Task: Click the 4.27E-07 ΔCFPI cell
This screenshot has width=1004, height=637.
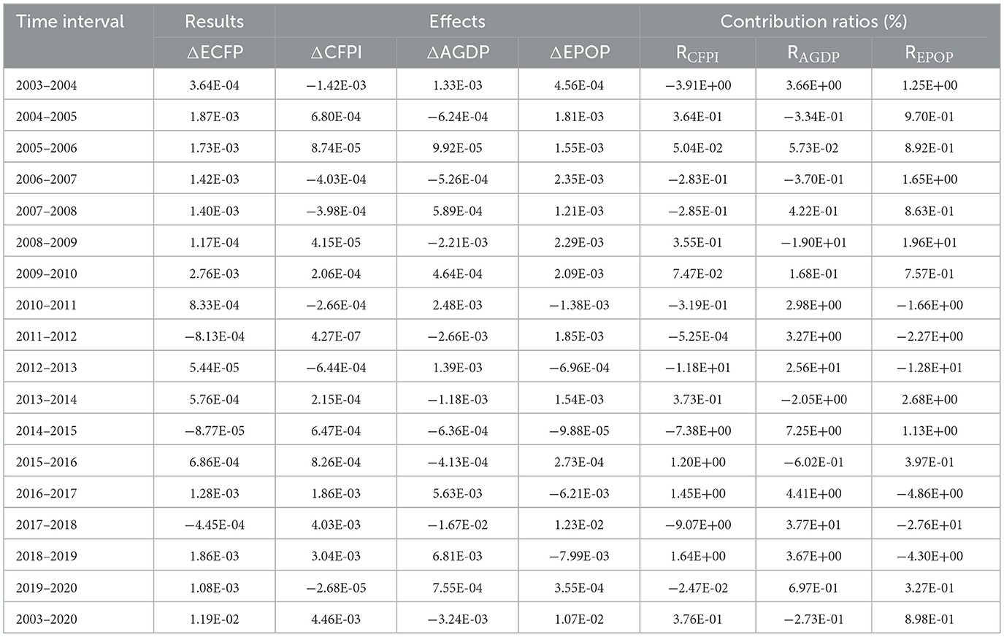Action: coord(336,336)
